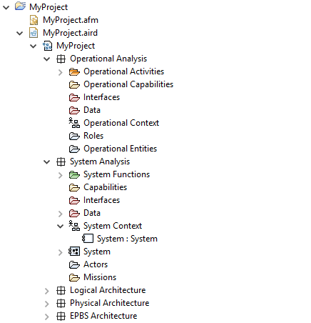Click the System Functions green folder icon
Viewport: 311px width, 323px height.
click(74, 174)
